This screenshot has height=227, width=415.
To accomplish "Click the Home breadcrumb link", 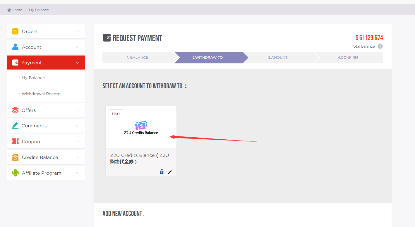I will 15,10.
